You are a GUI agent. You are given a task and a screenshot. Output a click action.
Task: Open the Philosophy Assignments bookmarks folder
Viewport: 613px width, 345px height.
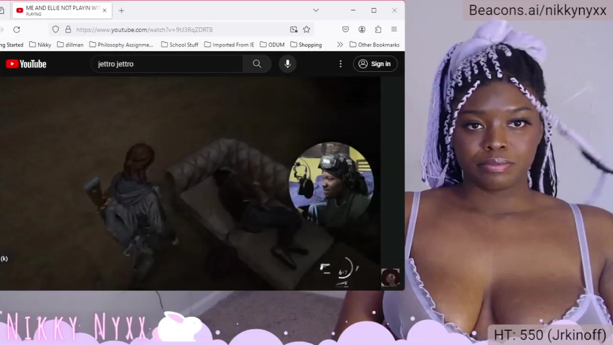tap(121, 45)
